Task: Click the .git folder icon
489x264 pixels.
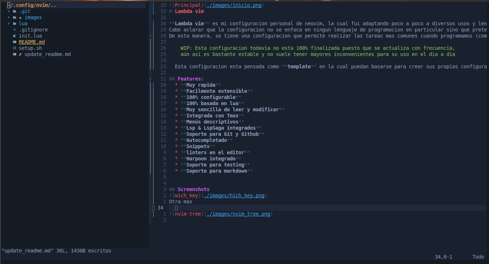Action: click(14, 11)
